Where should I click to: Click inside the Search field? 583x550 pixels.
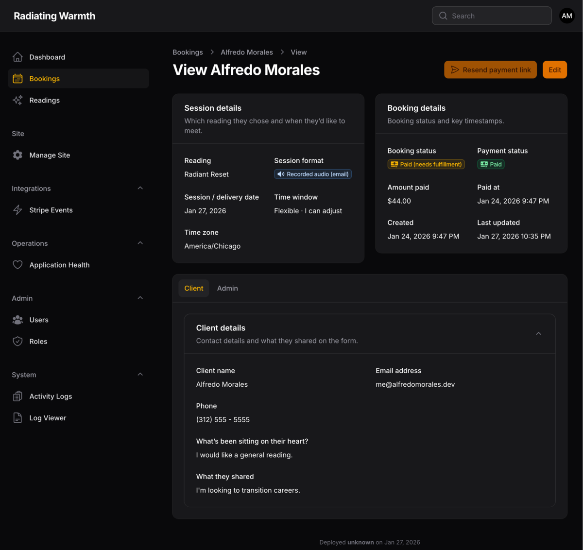coord(491,16)
